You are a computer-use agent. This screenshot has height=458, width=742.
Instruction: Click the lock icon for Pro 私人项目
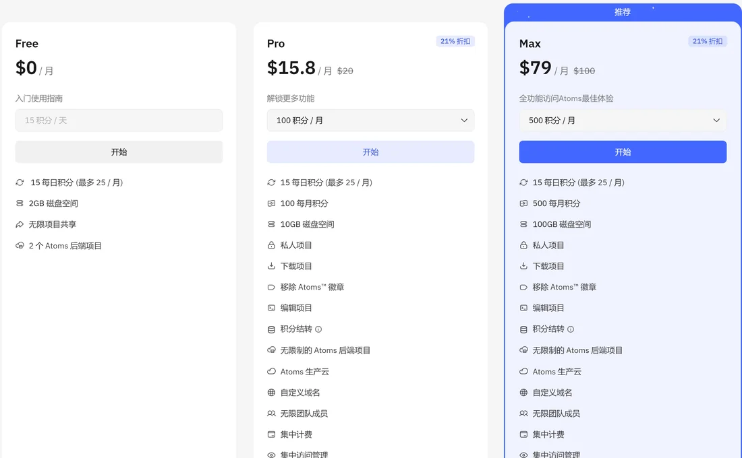pyautogui.click(x=271, y=245)
